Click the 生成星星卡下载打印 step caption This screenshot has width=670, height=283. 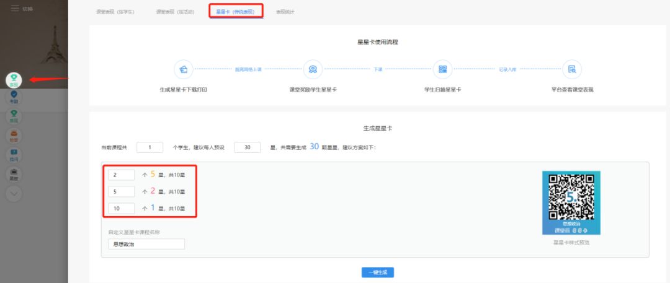pos(183,90)
